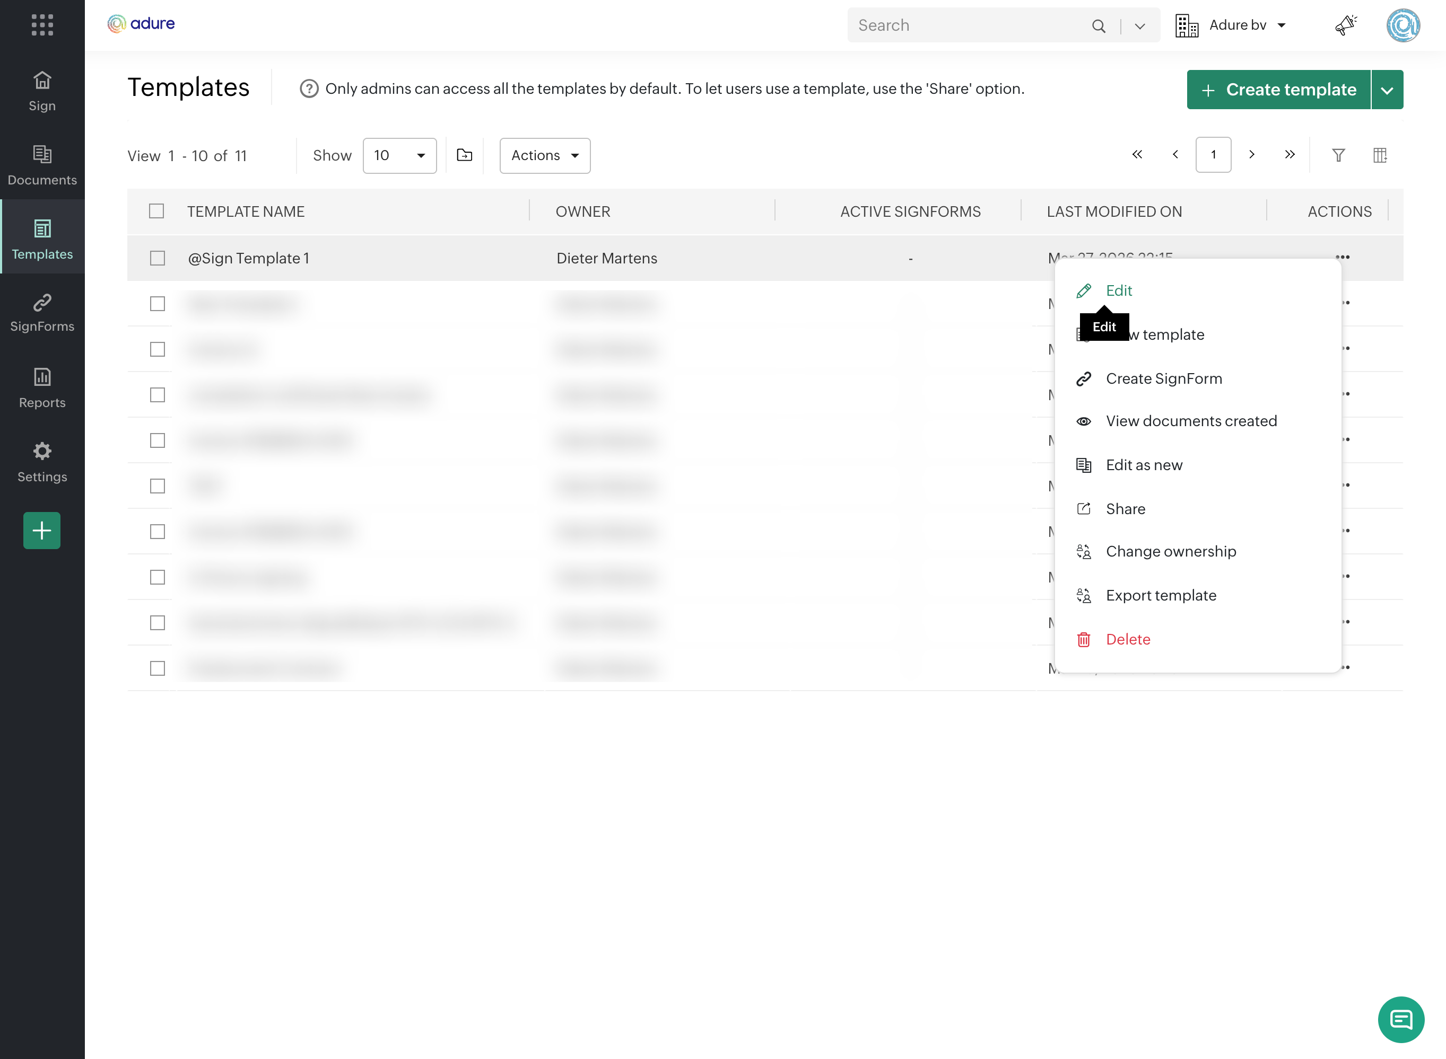
Task: Open Reports in the sidebar
Action: pyautogui.click(x=42, y=387)
